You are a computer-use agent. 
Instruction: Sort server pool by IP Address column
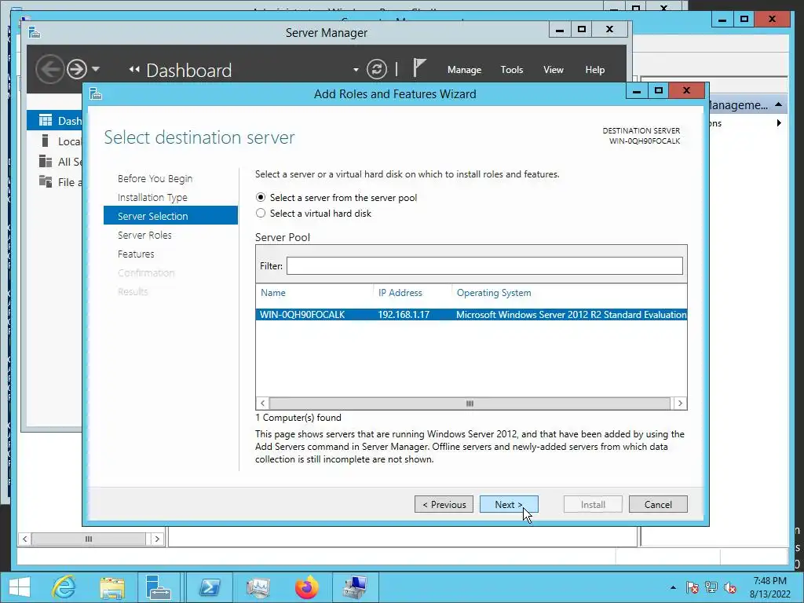[400, 293]
